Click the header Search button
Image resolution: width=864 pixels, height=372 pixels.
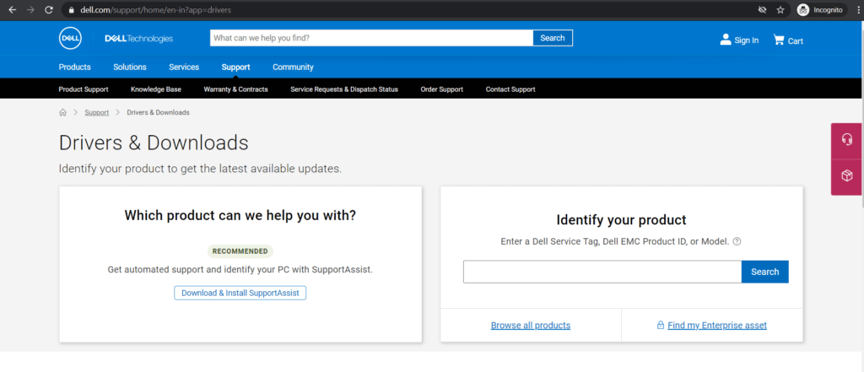click(553, 38)
